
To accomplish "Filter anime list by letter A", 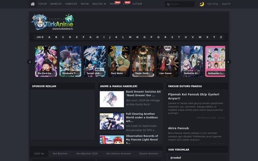I will click(49, 37).
